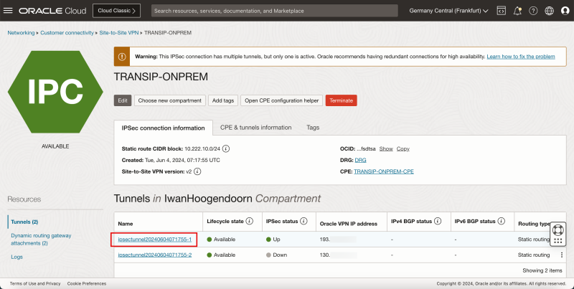574x289 pixels.
Task: Click info icon next to Static route CIDR block
Action: click(x=226, y=148)
